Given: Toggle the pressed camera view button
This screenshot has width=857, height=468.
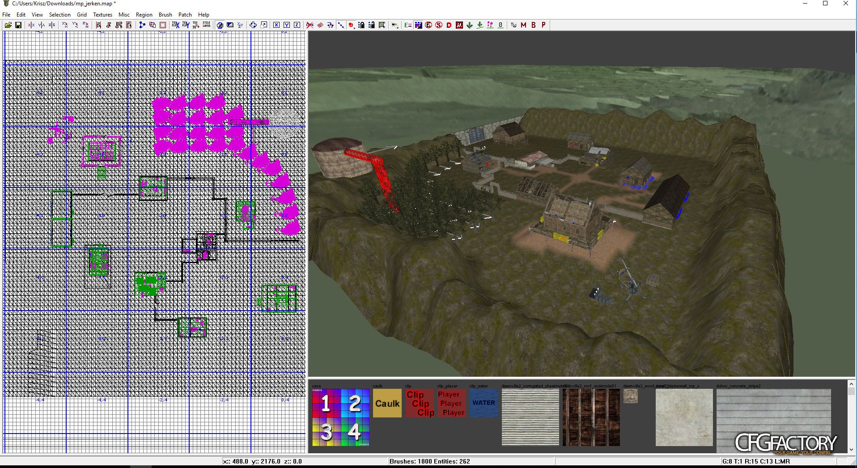Looking at the screenshot, I should point(220,25).
